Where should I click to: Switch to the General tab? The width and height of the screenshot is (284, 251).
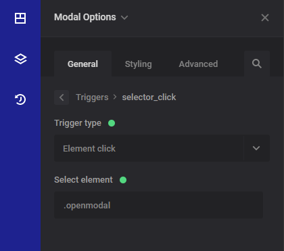(82, 64)
